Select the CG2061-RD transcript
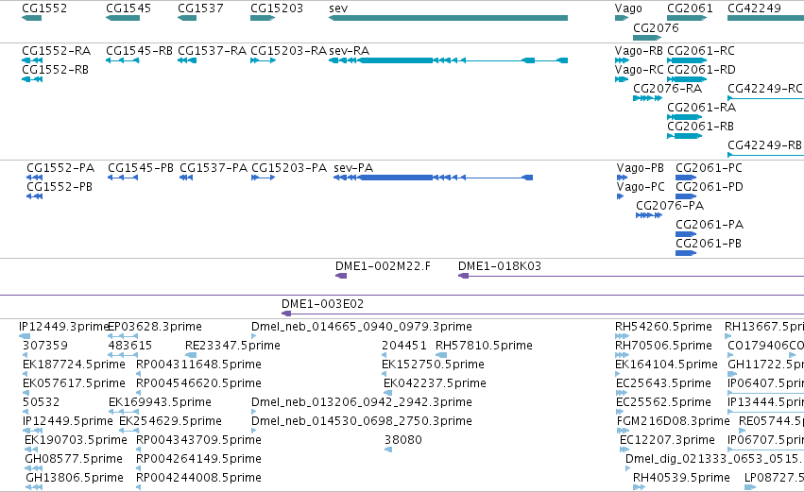 pyautogui.click(x=687, y=79)
